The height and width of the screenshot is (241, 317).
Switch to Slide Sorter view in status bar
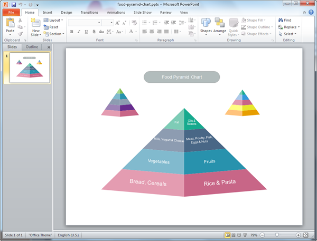point(234,235)
